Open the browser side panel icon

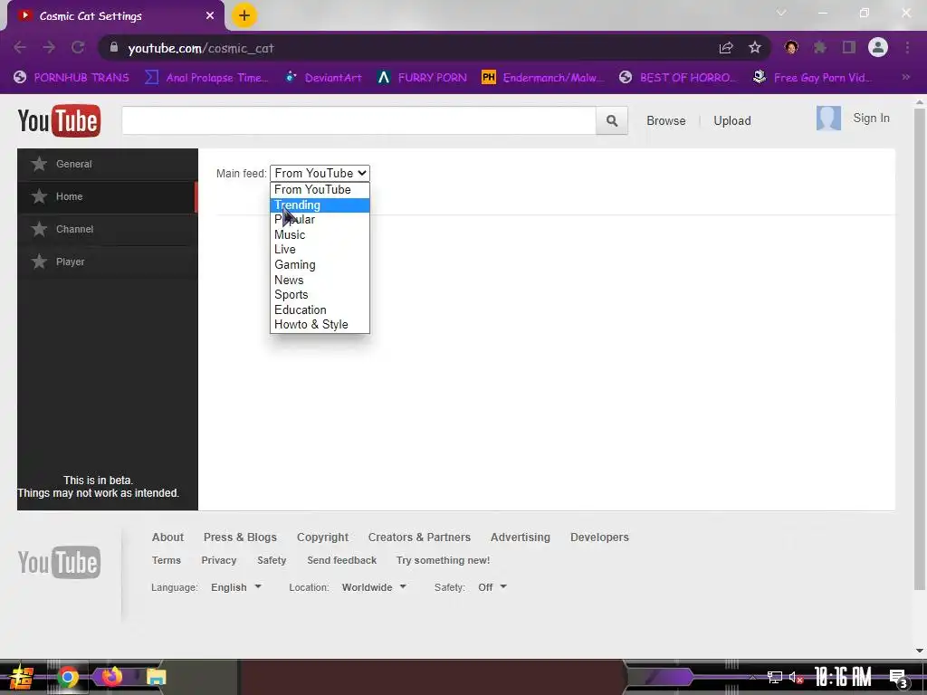(849, 47)
